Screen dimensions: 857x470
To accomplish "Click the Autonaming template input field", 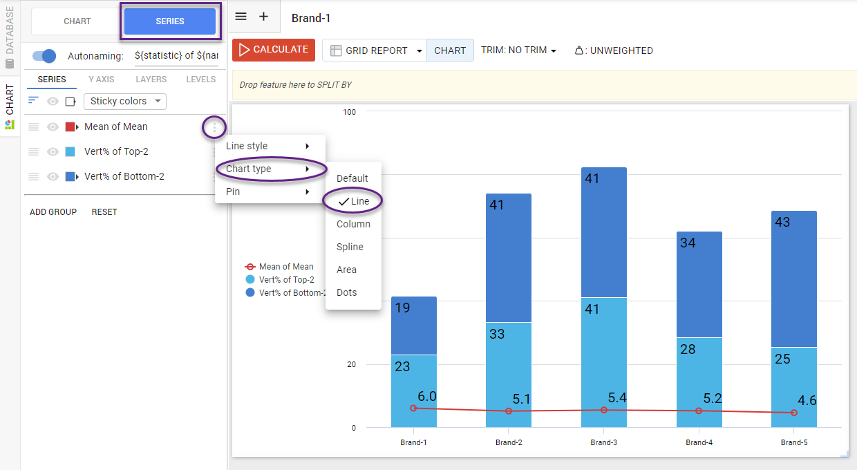I will [x=176, y=56].
